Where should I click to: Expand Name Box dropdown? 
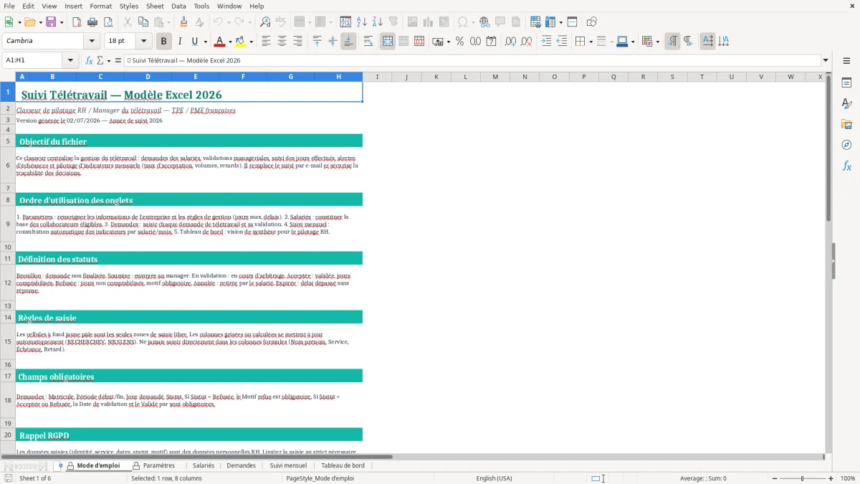(70, 60)
